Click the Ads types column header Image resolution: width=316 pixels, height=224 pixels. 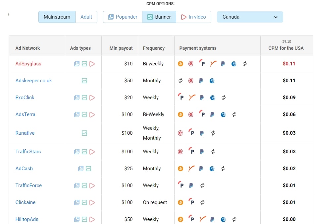tap(80, 48)
